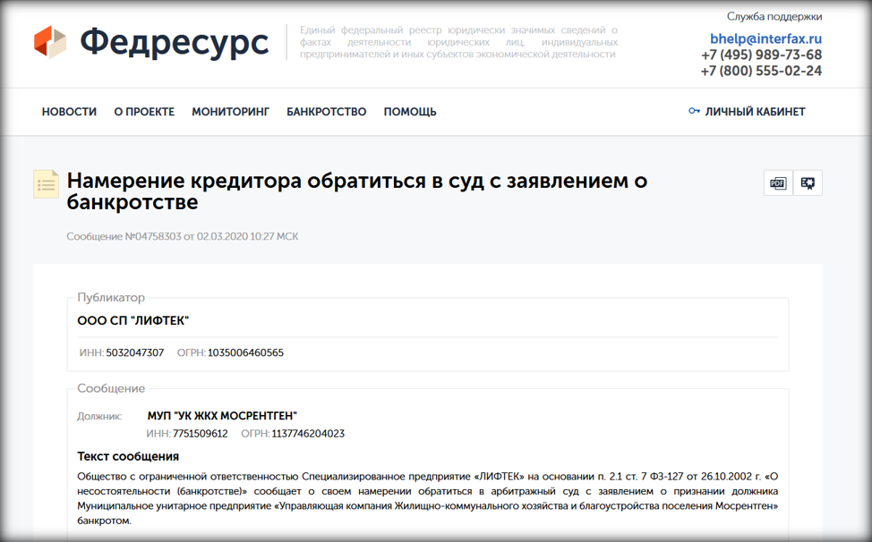
Task: Click the bhelp@interfax.ru support email
Action: [765, 38]
